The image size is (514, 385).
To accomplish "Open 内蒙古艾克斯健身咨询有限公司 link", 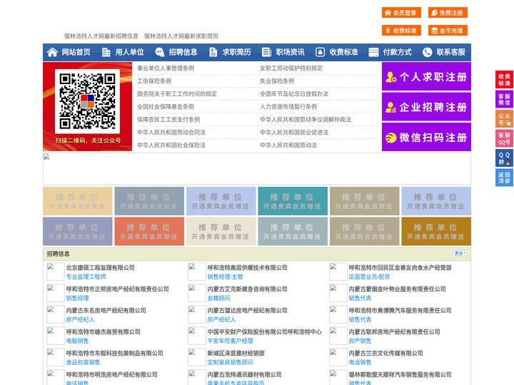I will click(247, 289).
